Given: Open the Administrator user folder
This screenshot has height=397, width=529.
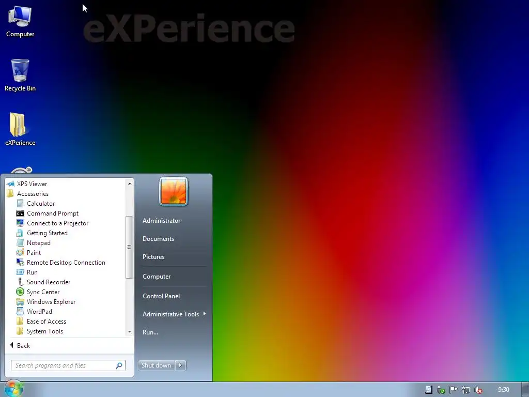Looking at the screenshot, I should coord(161,220).
